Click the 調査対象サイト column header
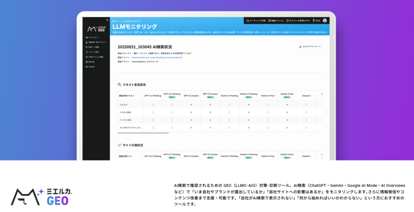The width and height of the screenshot is (414, 212). click(x=125, y=156)
